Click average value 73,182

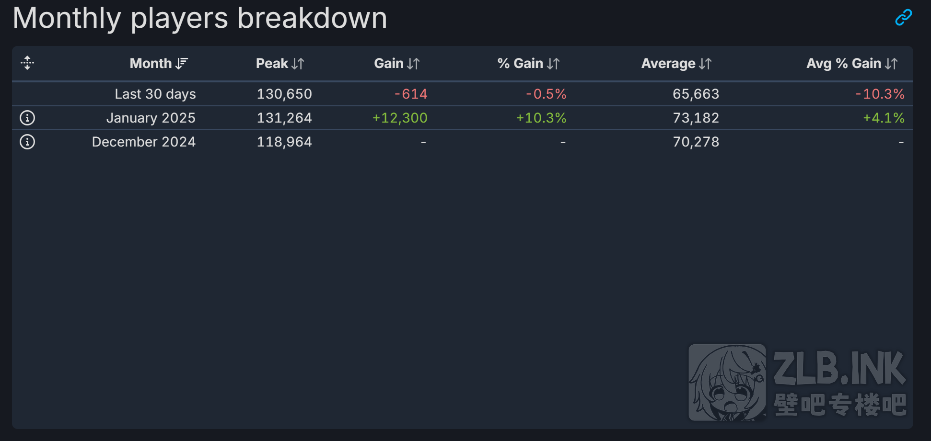tap(696, 118)
